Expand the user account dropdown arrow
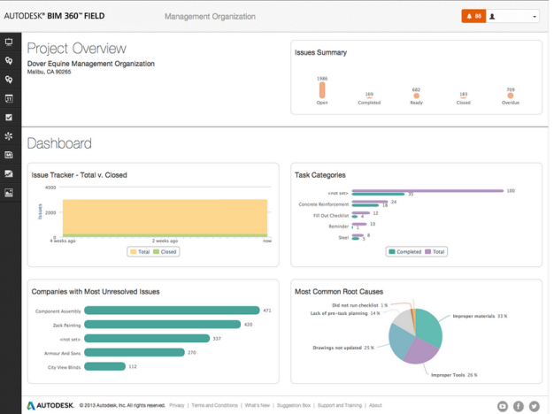The height and width of the screenshot is (414, 554). (x=535, y=17)
